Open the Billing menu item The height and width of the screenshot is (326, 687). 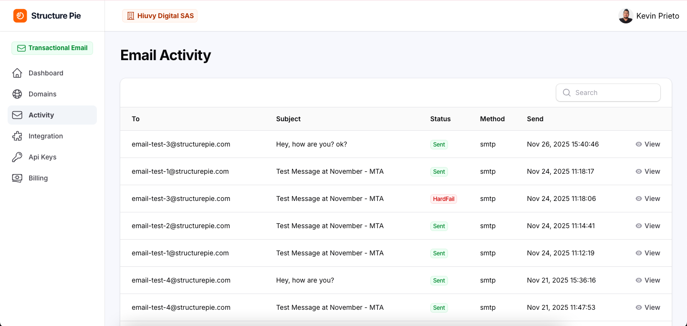tap(38, 178)
